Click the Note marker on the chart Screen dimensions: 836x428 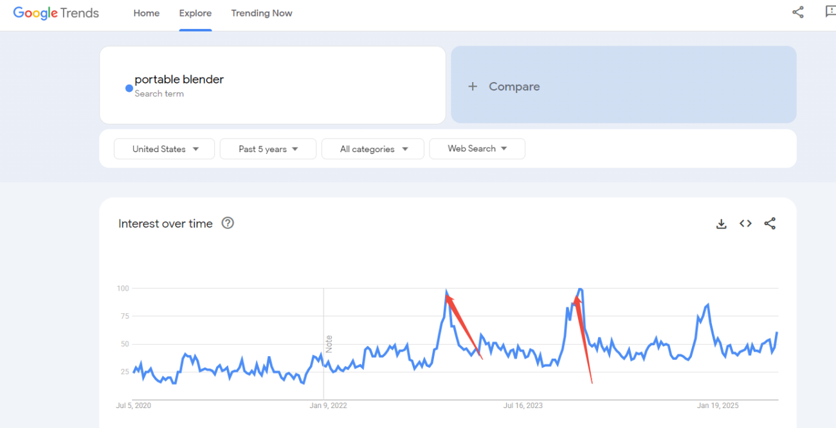click(x=329, y=343)
